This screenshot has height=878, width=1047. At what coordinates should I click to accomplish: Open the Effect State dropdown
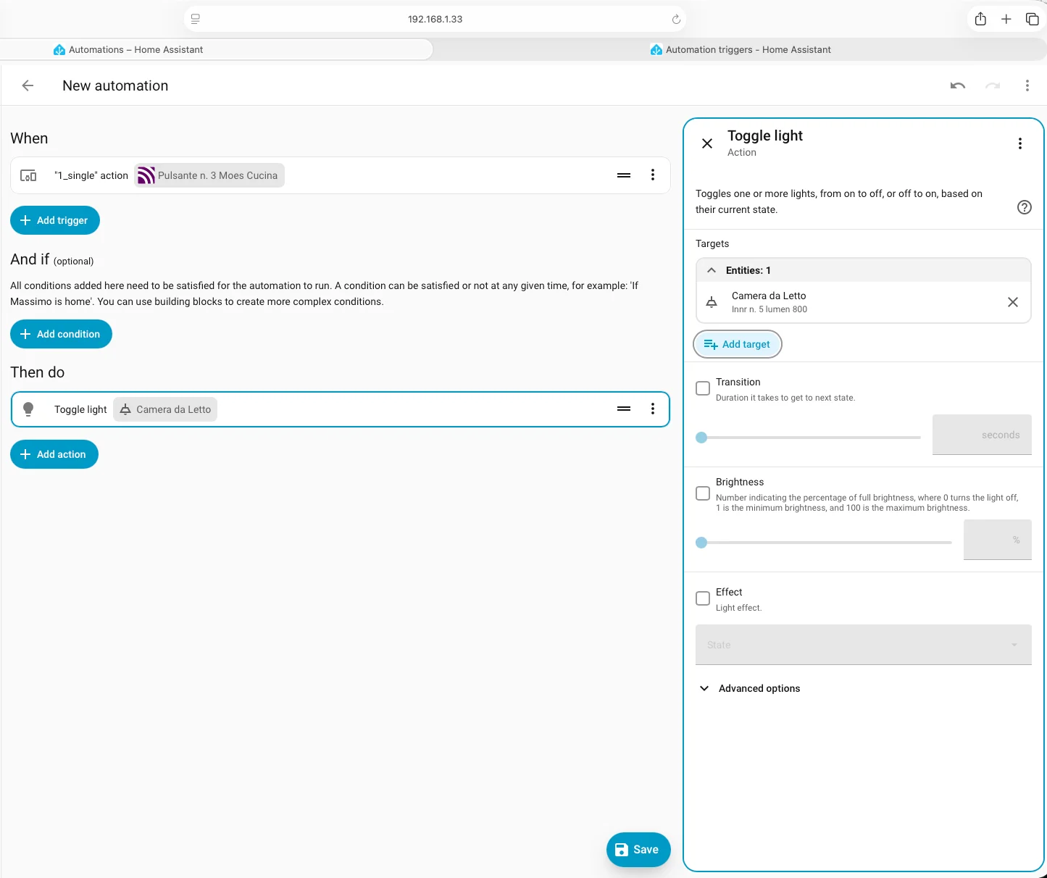coord(864,645)
